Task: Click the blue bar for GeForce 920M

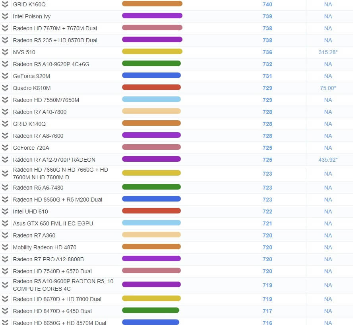Action: [151, 75]
